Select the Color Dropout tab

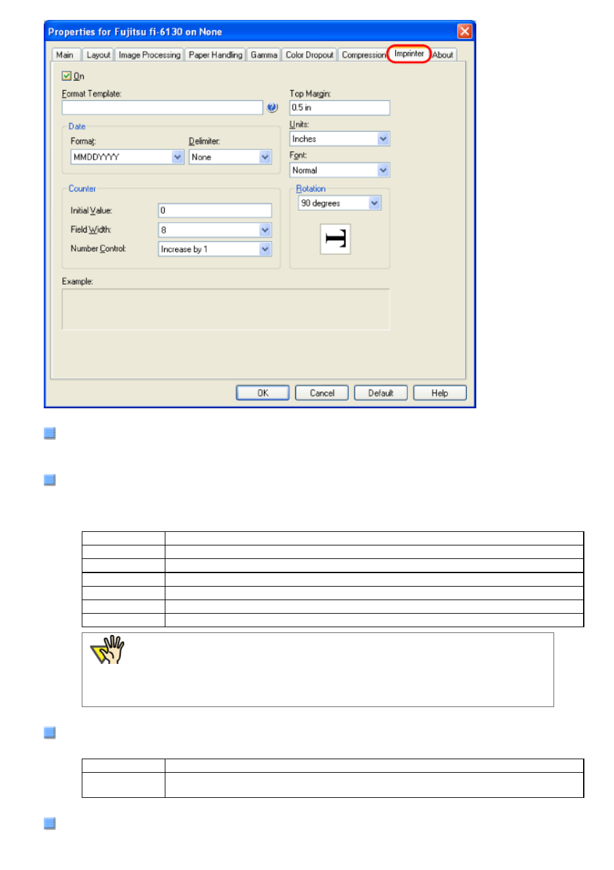(x=310, y=55)
